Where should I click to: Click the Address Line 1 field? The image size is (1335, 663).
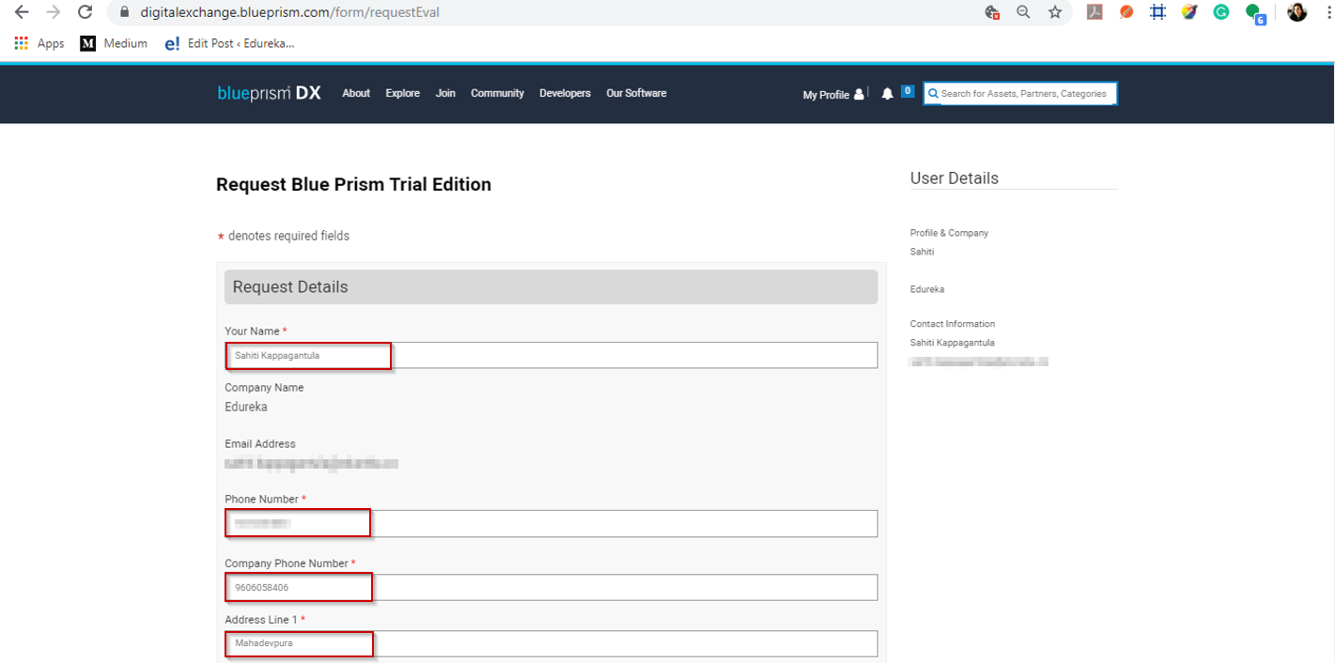551,643
